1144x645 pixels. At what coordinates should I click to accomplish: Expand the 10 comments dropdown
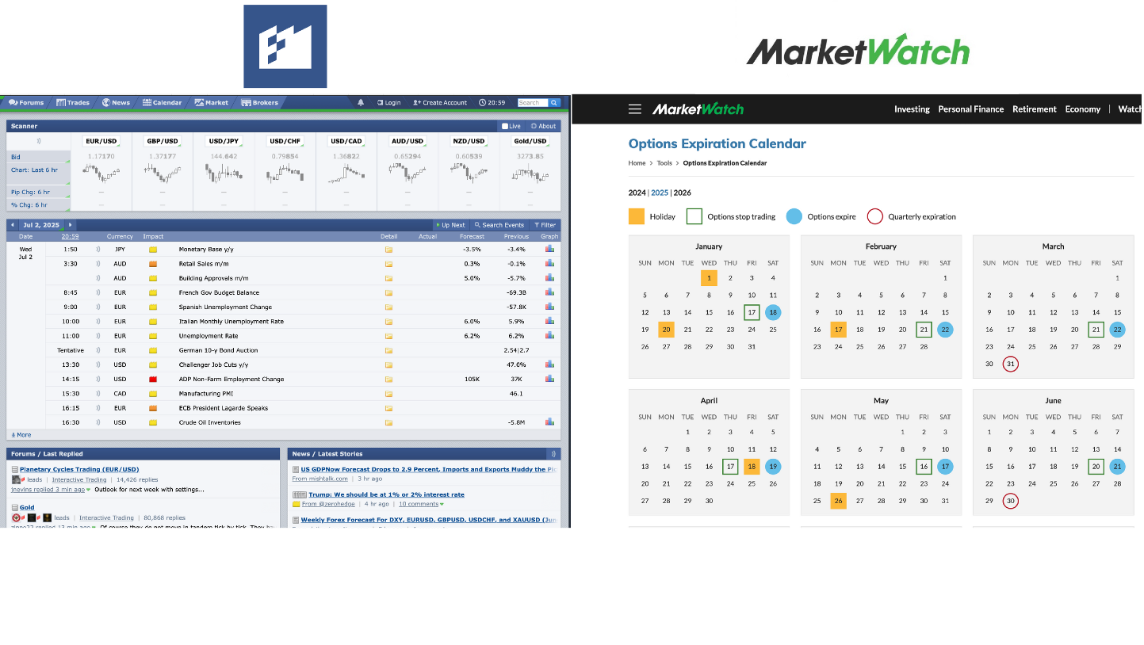(421, 504)
